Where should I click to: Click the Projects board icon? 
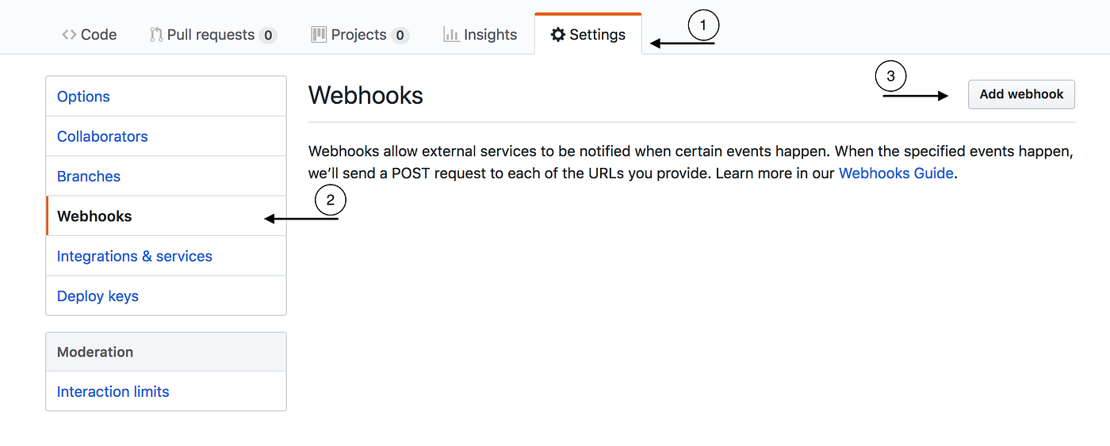tap(319, 35)
